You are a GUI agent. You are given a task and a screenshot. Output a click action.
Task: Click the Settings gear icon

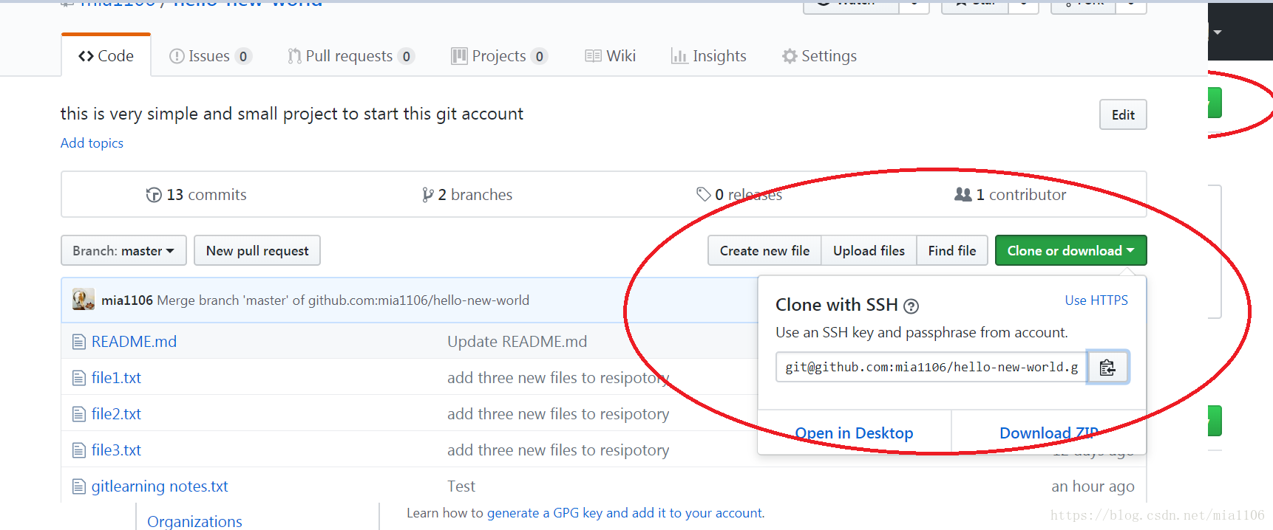pos(790,56)
